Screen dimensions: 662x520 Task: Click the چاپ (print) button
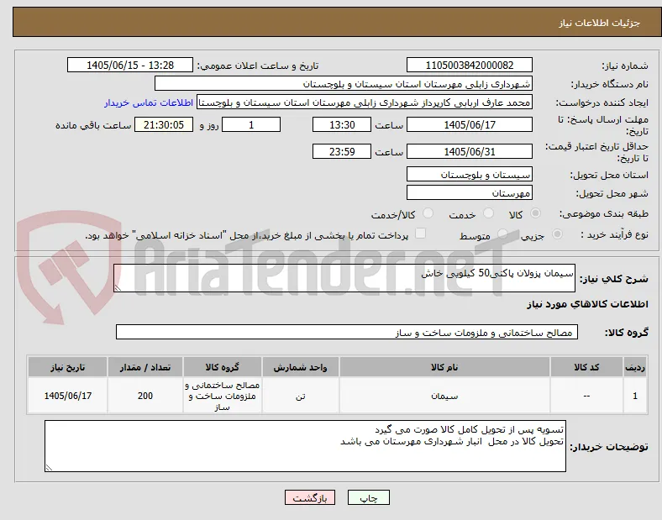tap(368, 497)
